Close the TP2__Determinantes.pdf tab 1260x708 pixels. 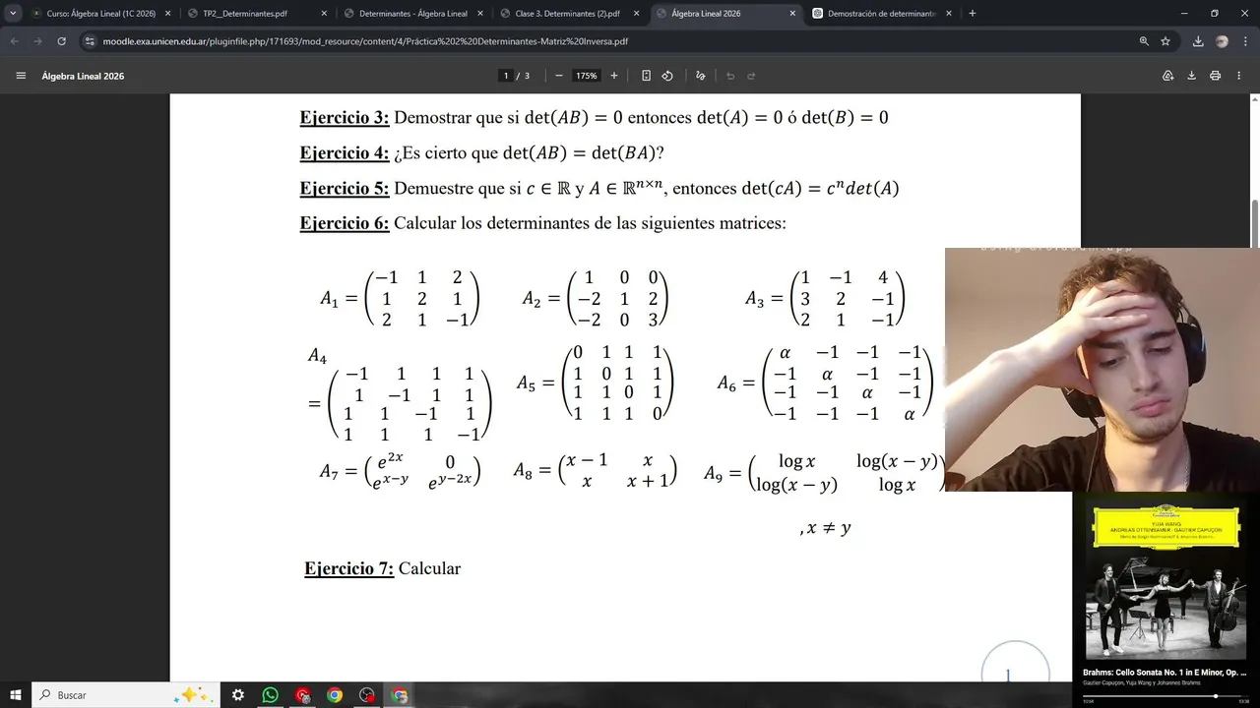[324, 14]
